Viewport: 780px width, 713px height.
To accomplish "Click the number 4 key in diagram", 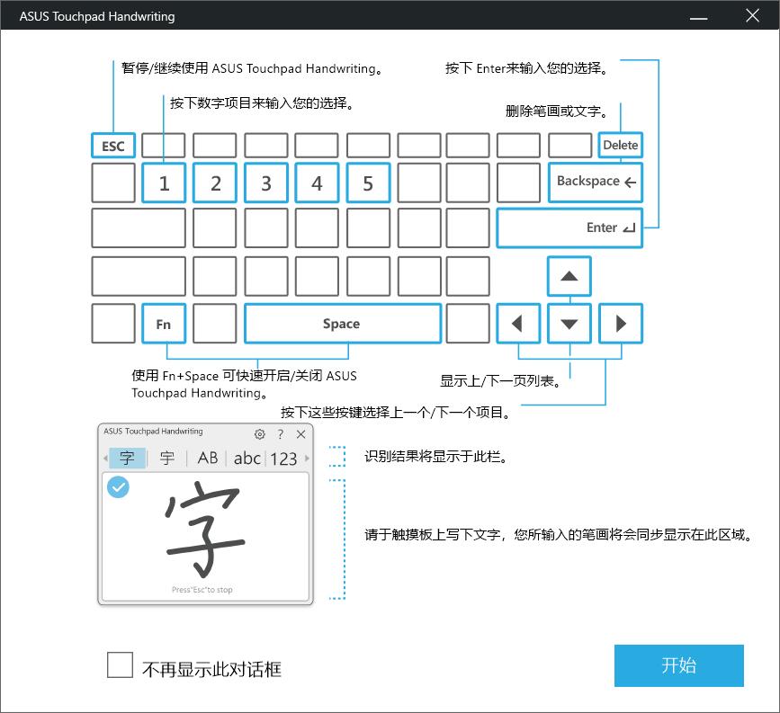I will click(x=317, y=183).
